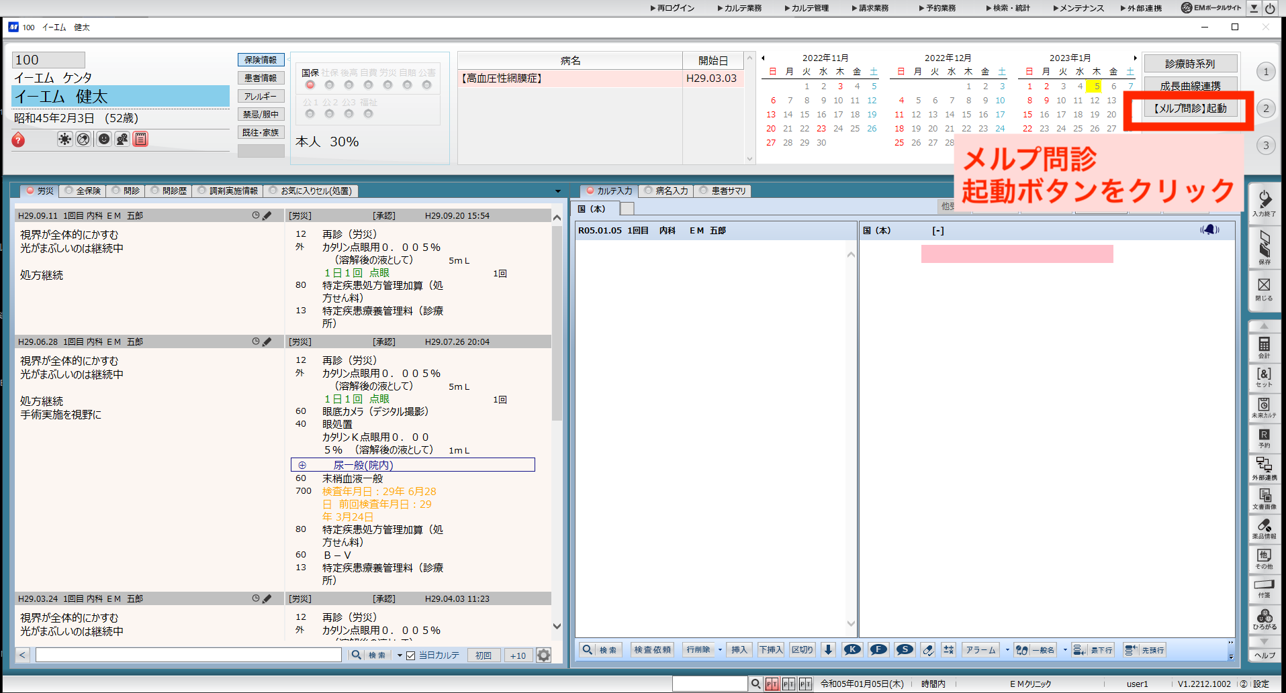This screenshot has height=693, width=1286.
Task: Click the 付箋 sticky note sidebar icon
Action: [x=1265, y=587]
